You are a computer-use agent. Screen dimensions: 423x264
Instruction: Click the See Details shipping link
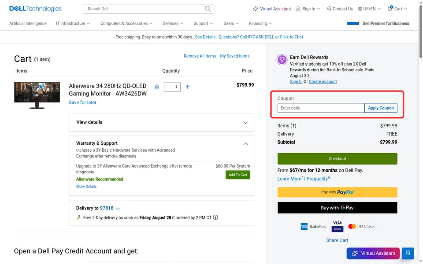(205, 37)
